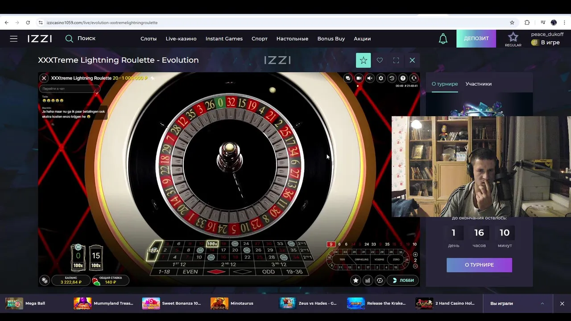Close the game exit X in the game frame

pyautogui.click(x=44, y=78)
